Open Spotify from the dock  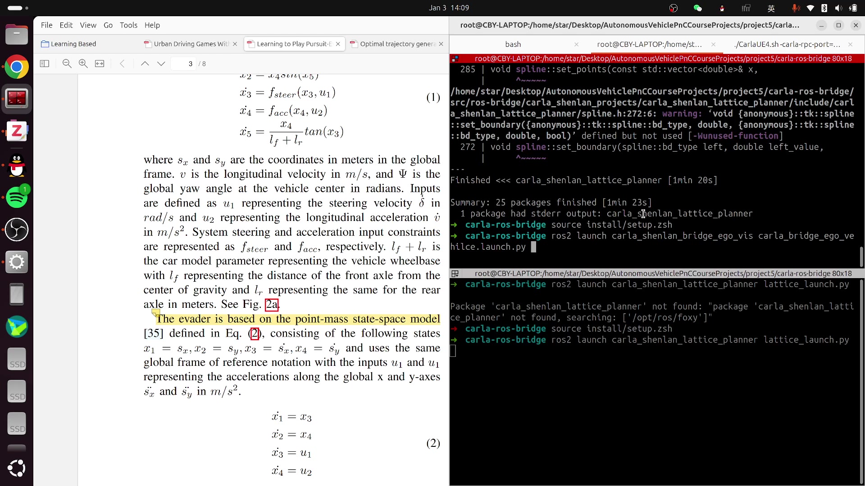coord(17,197)
